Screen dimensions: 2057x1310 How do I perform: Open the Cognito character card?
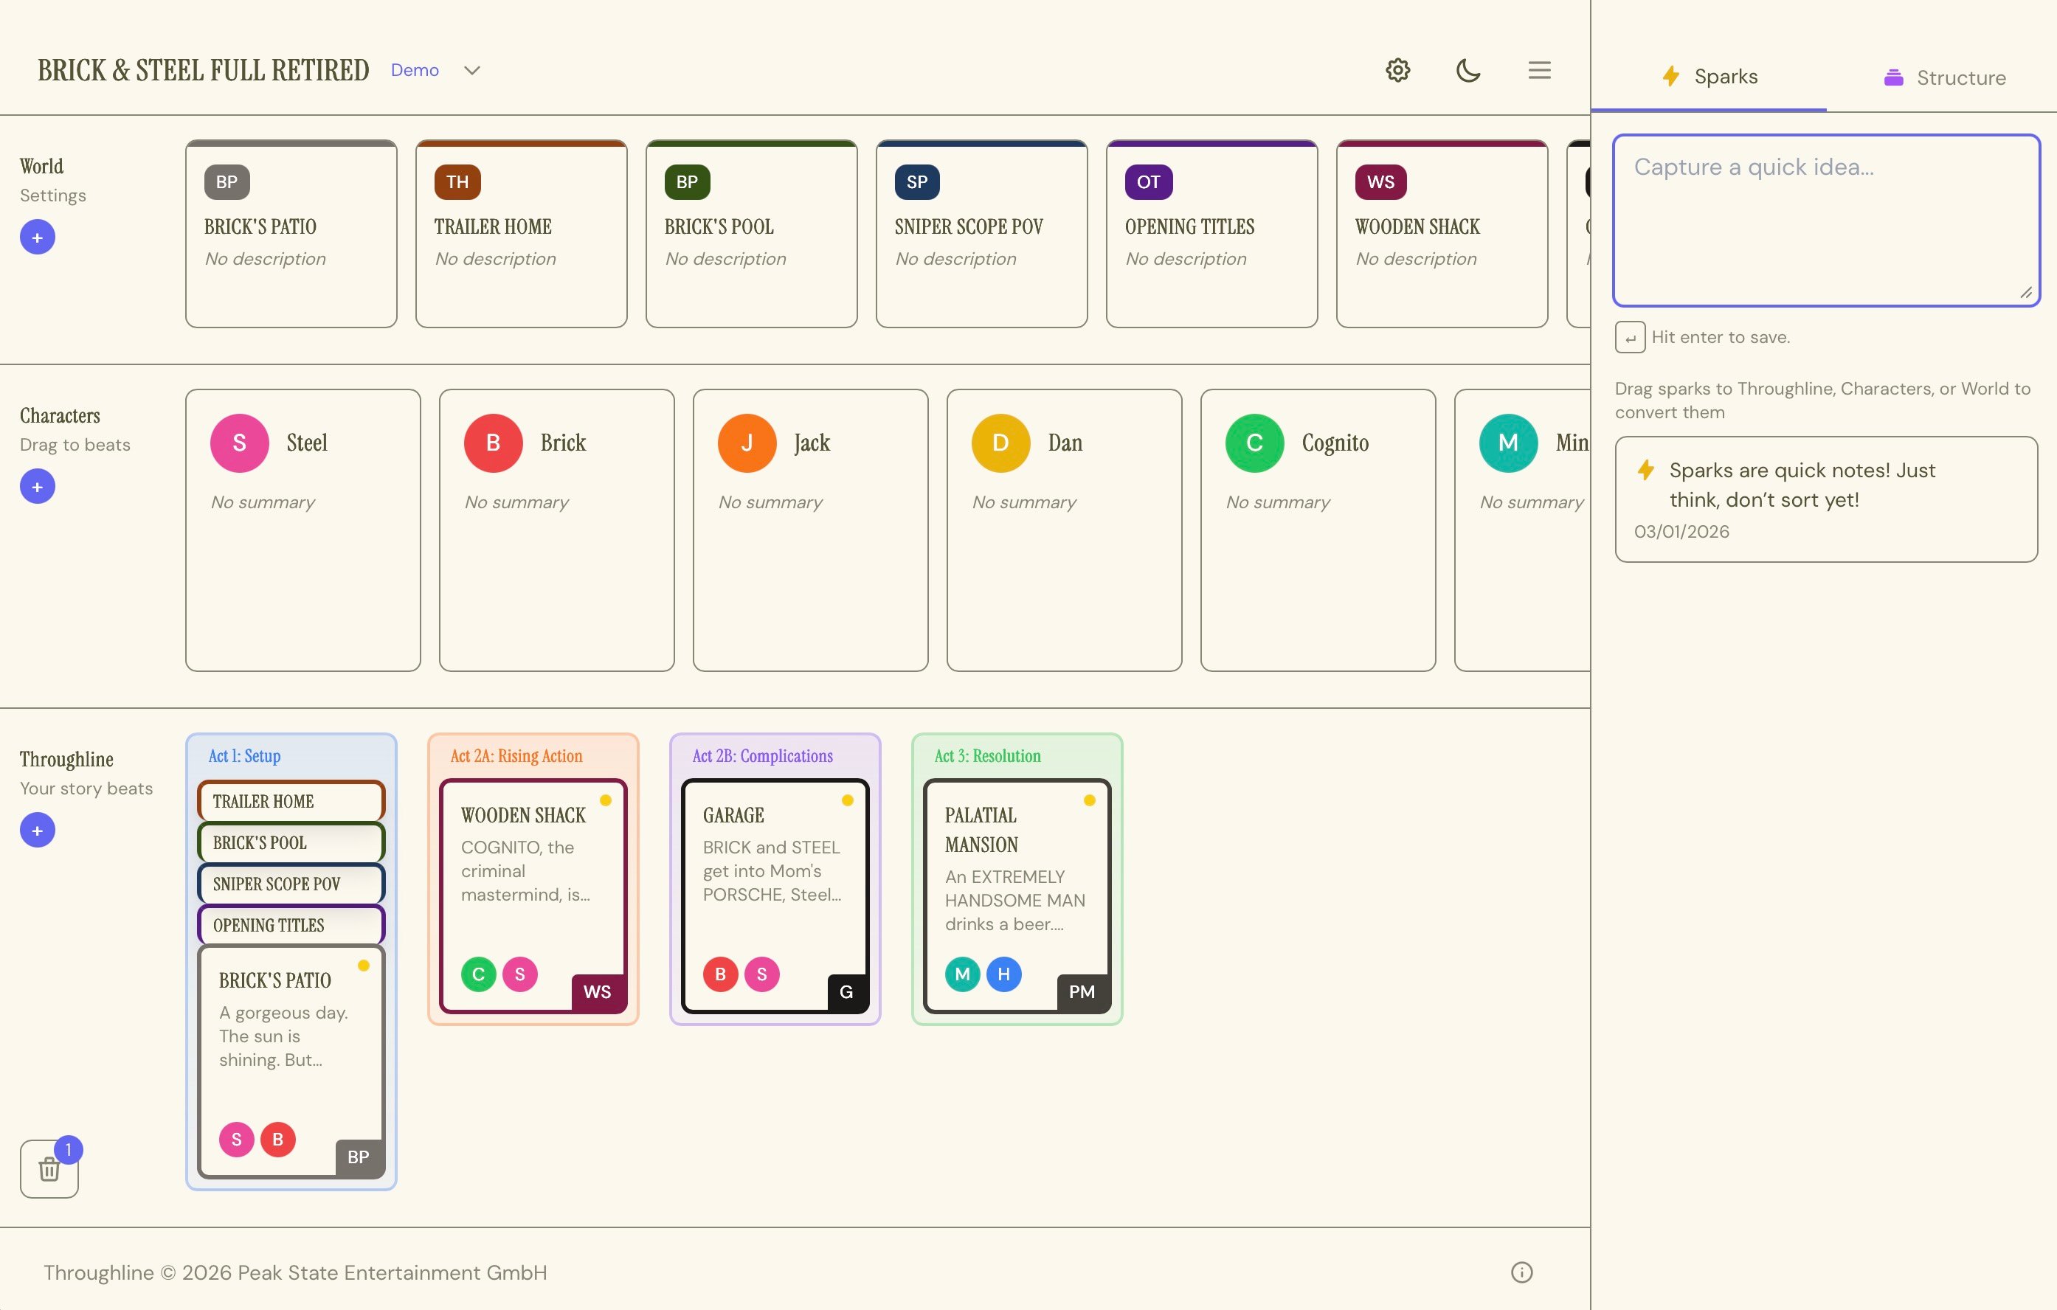coord(1316,530)
